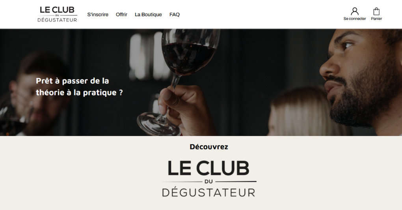Click "théorie à la pratique ?" headline line
Screen dimensions: 402x210
80,92
